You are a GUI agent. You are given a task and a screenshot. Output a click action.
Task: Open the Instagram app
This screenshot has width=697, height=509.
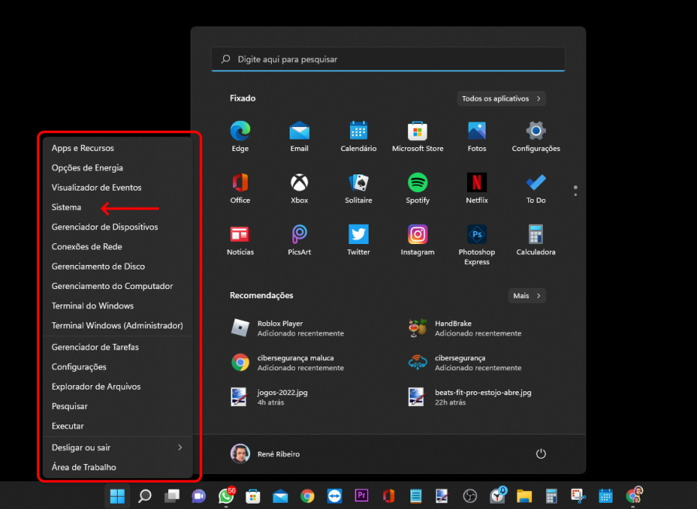(x=417, y=240)
